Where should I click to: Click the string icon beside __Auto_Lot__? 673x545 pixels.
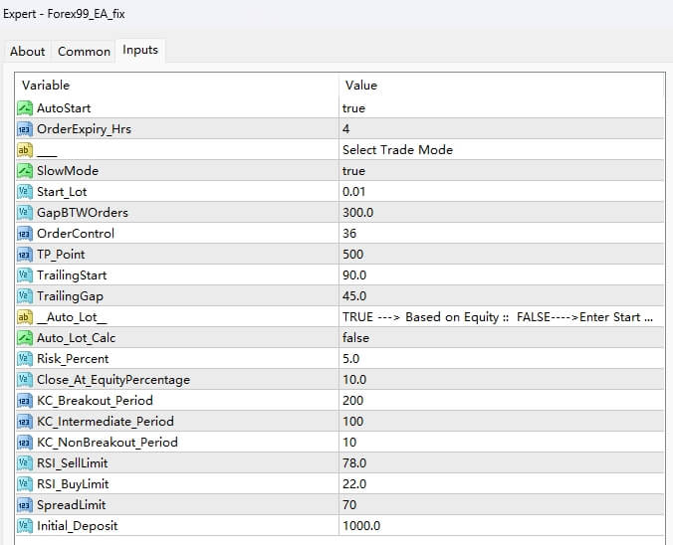[25, 317]
